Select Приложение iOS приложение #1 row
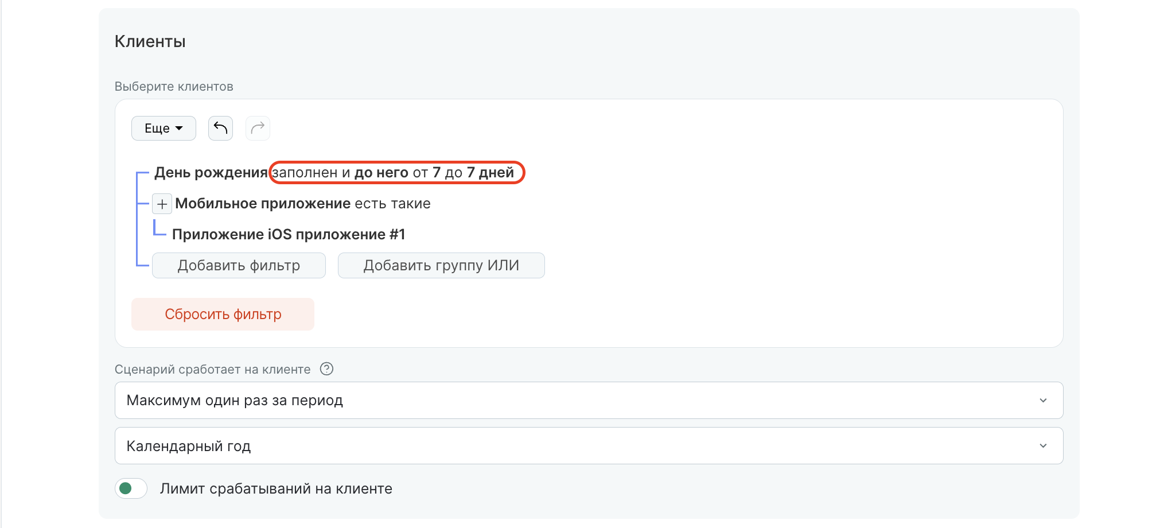Image resolution: width=1160 pixels, height=528 pixels. [289, 234]
